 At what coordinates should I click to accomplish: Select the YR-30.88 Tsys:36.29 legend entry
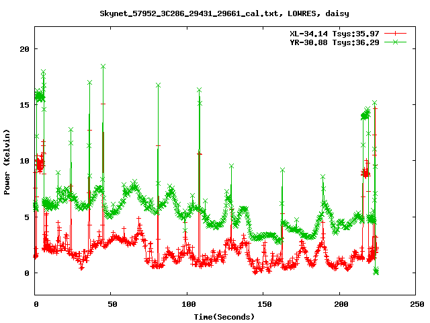335,42
